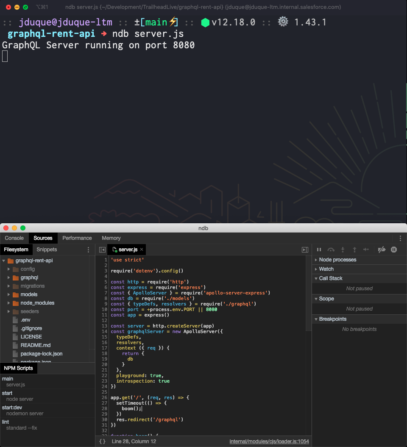Viewport: 407px width, 447px height.
Task: Click the Step into function icon
Action: click(x=343, y=250)
